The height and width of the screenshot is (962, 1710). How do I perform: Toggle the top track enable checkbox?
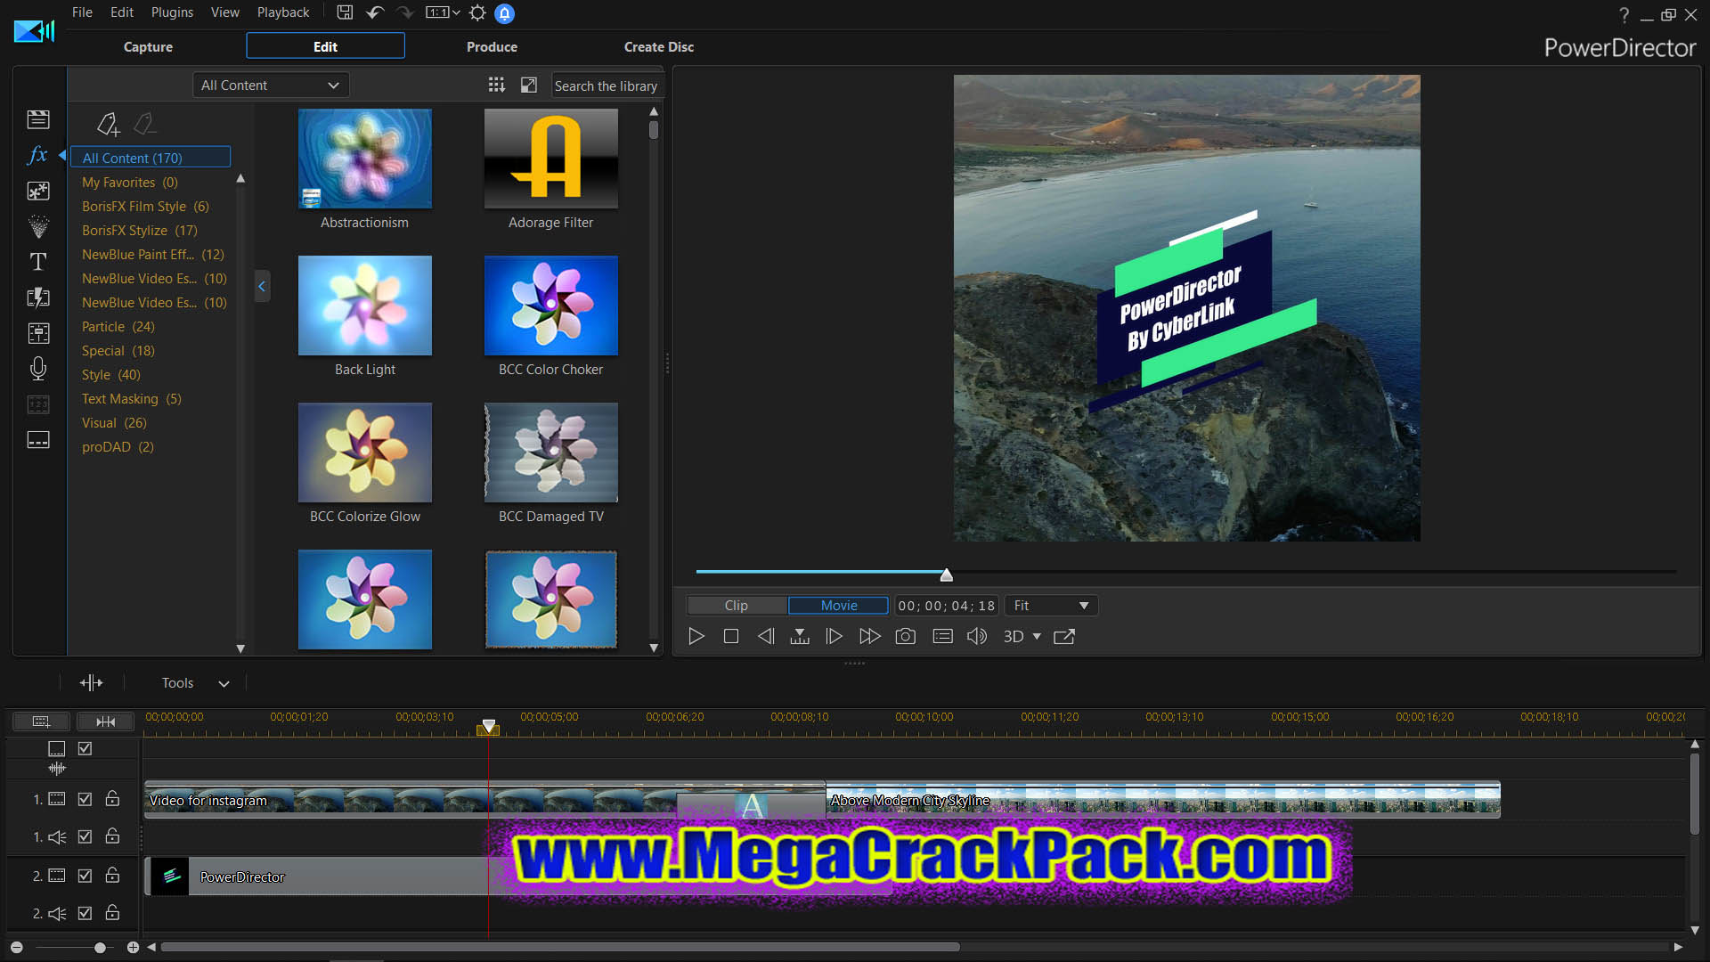click(85, 749)
